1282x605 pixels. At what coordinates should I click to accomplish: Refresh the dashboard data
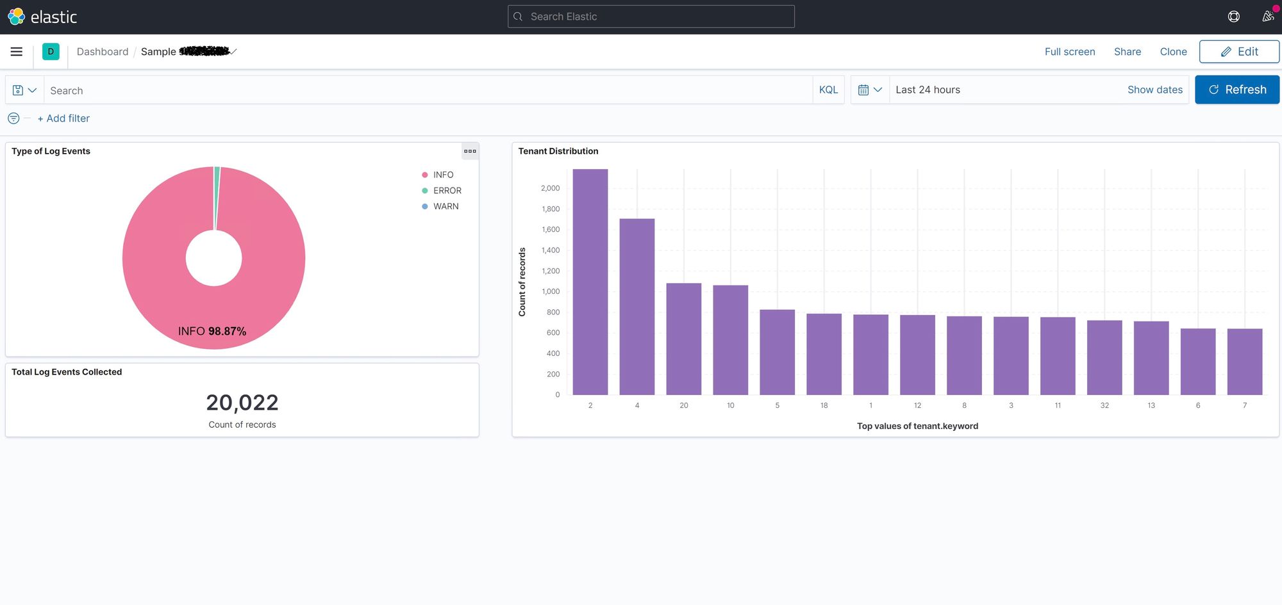coord(1236,90)
